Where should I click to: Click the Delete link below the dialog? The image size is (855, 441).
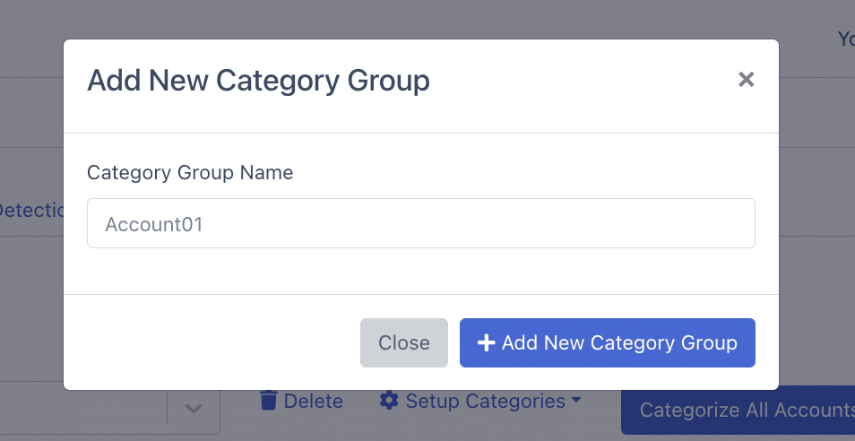point(301,401)
